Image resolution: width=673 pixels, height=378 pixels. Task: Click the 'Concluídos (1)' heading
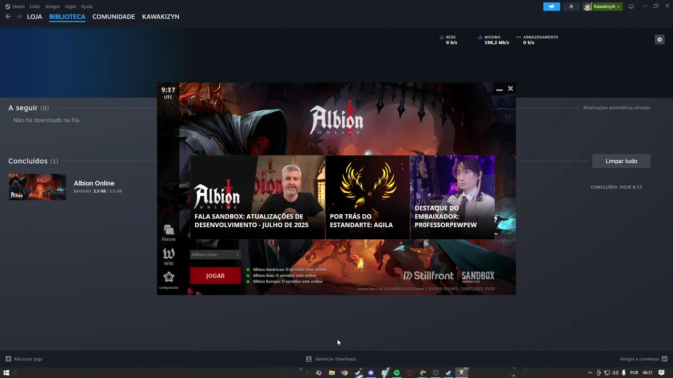pos(33,161)
